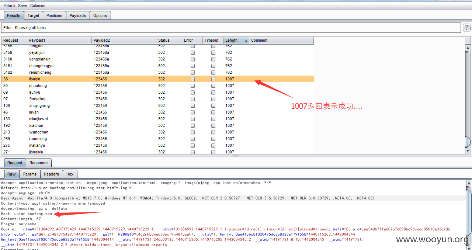This screenshot has height=250, width=472.
Task: Show the Headers view tab
Action: coord(51,174)
